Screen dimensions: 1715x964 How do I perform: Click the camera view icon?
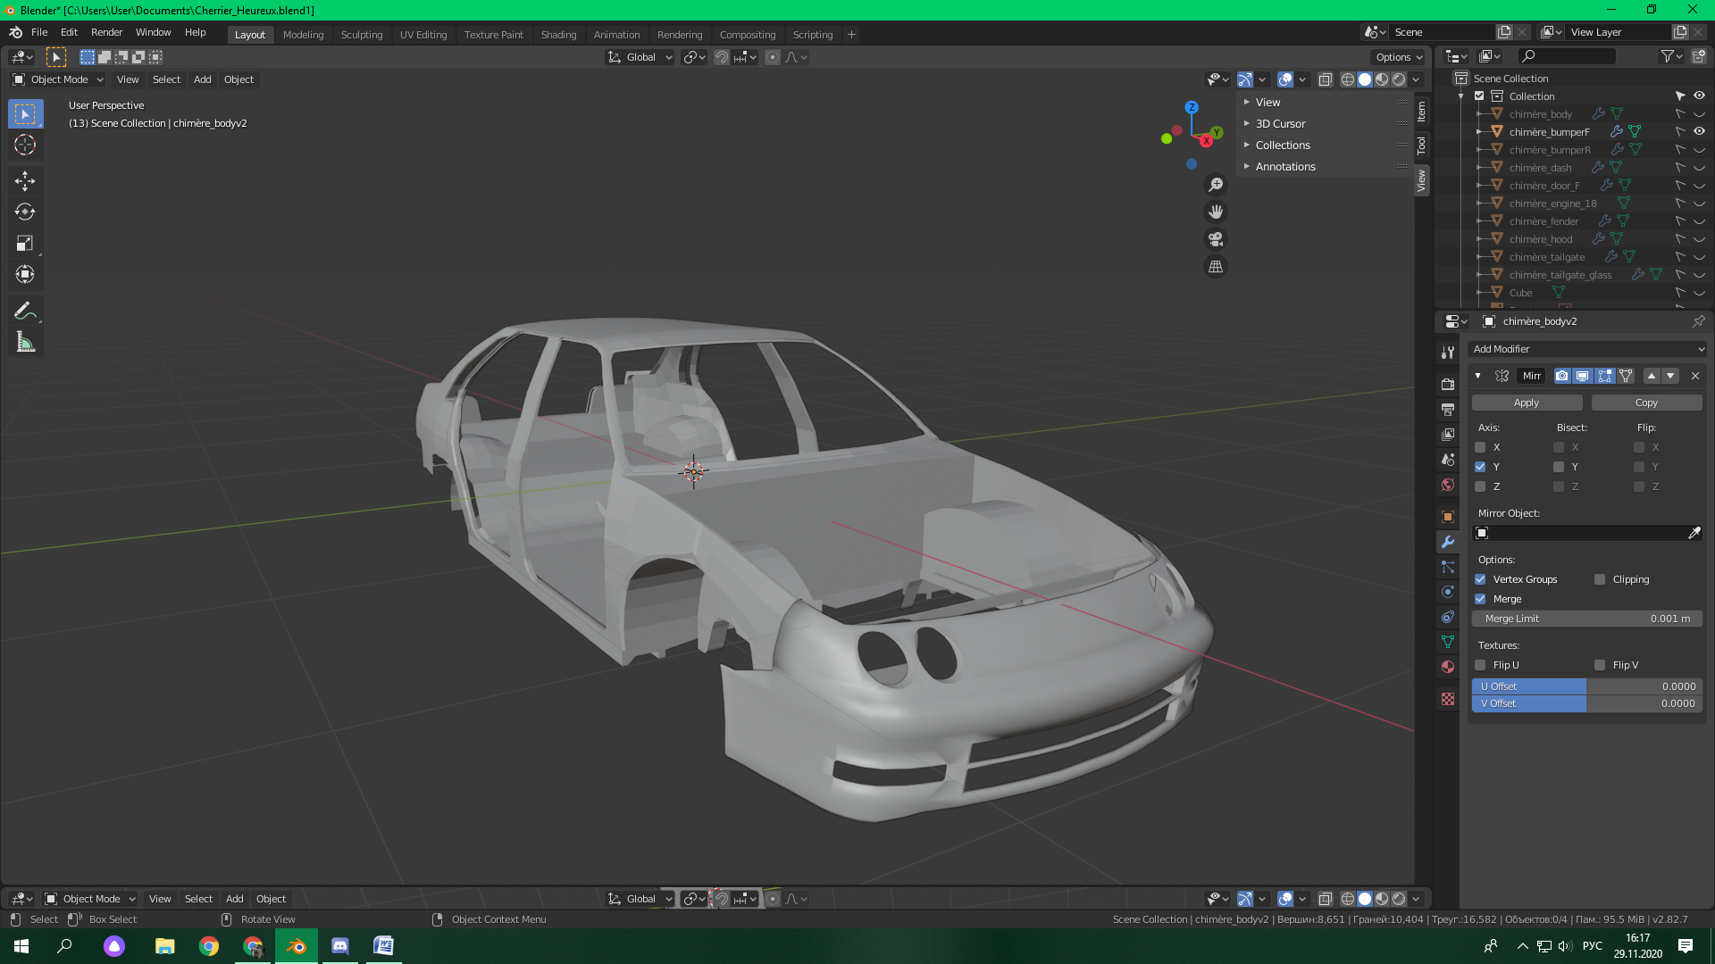tap(1216, 239)
